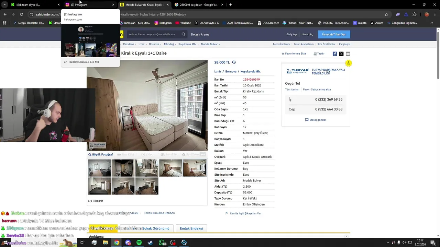Open the Modda Bulvar breadcrumb link

[209, 44]
